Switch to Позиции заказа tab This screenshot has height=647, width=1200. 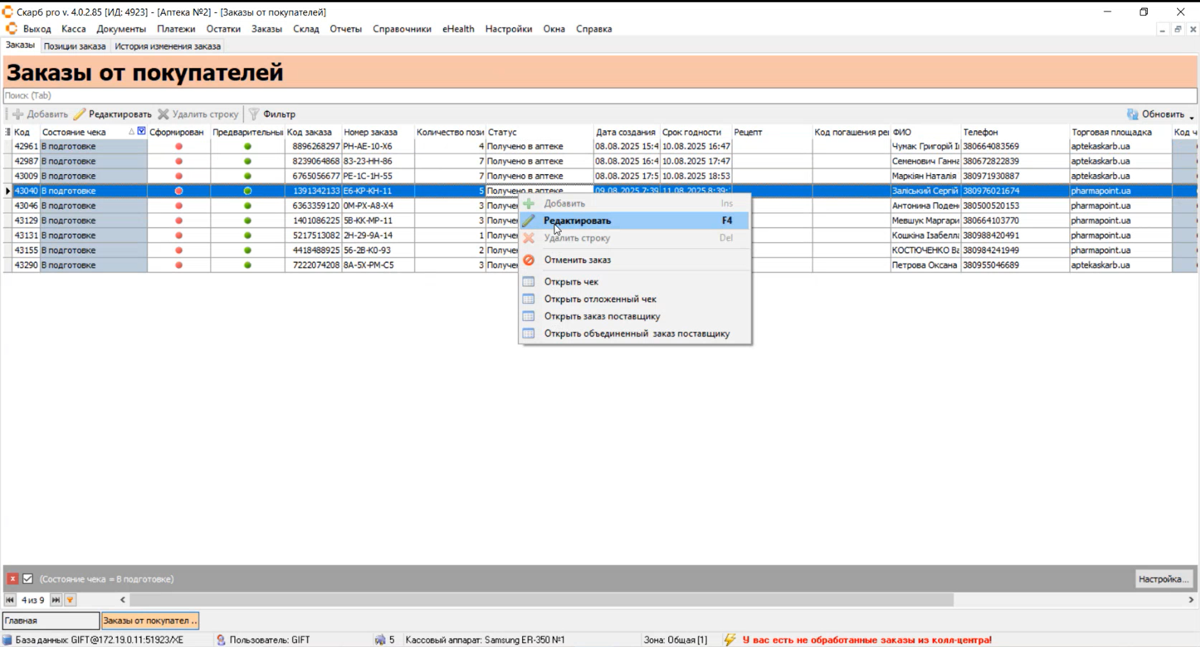click(x=75, y=46)
